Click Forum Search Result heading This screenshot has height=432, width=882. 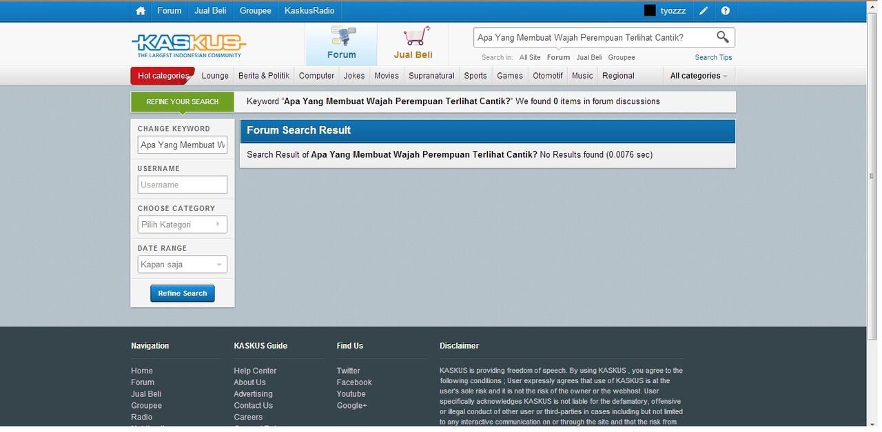[298, 130]
